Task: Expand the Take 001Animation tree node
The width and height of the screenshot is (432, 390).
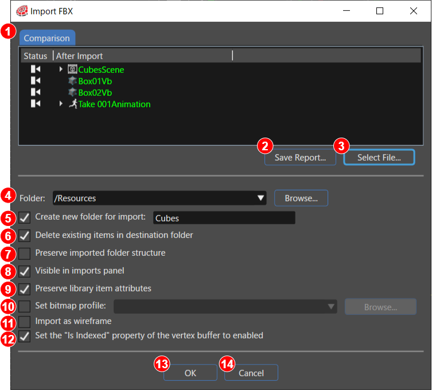Action: coord(61,104)
